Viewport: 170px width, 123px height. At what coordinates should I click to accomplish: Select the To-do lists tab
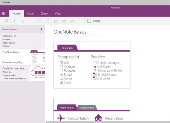[67, 48]
